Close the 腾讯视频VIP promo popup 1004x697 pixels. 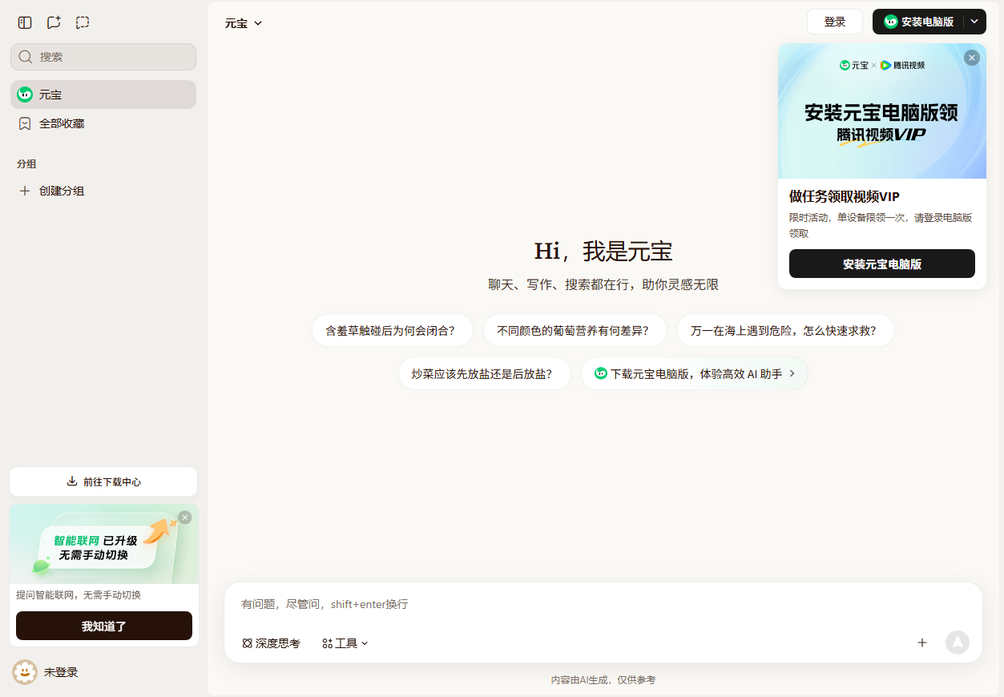(972, 58)
